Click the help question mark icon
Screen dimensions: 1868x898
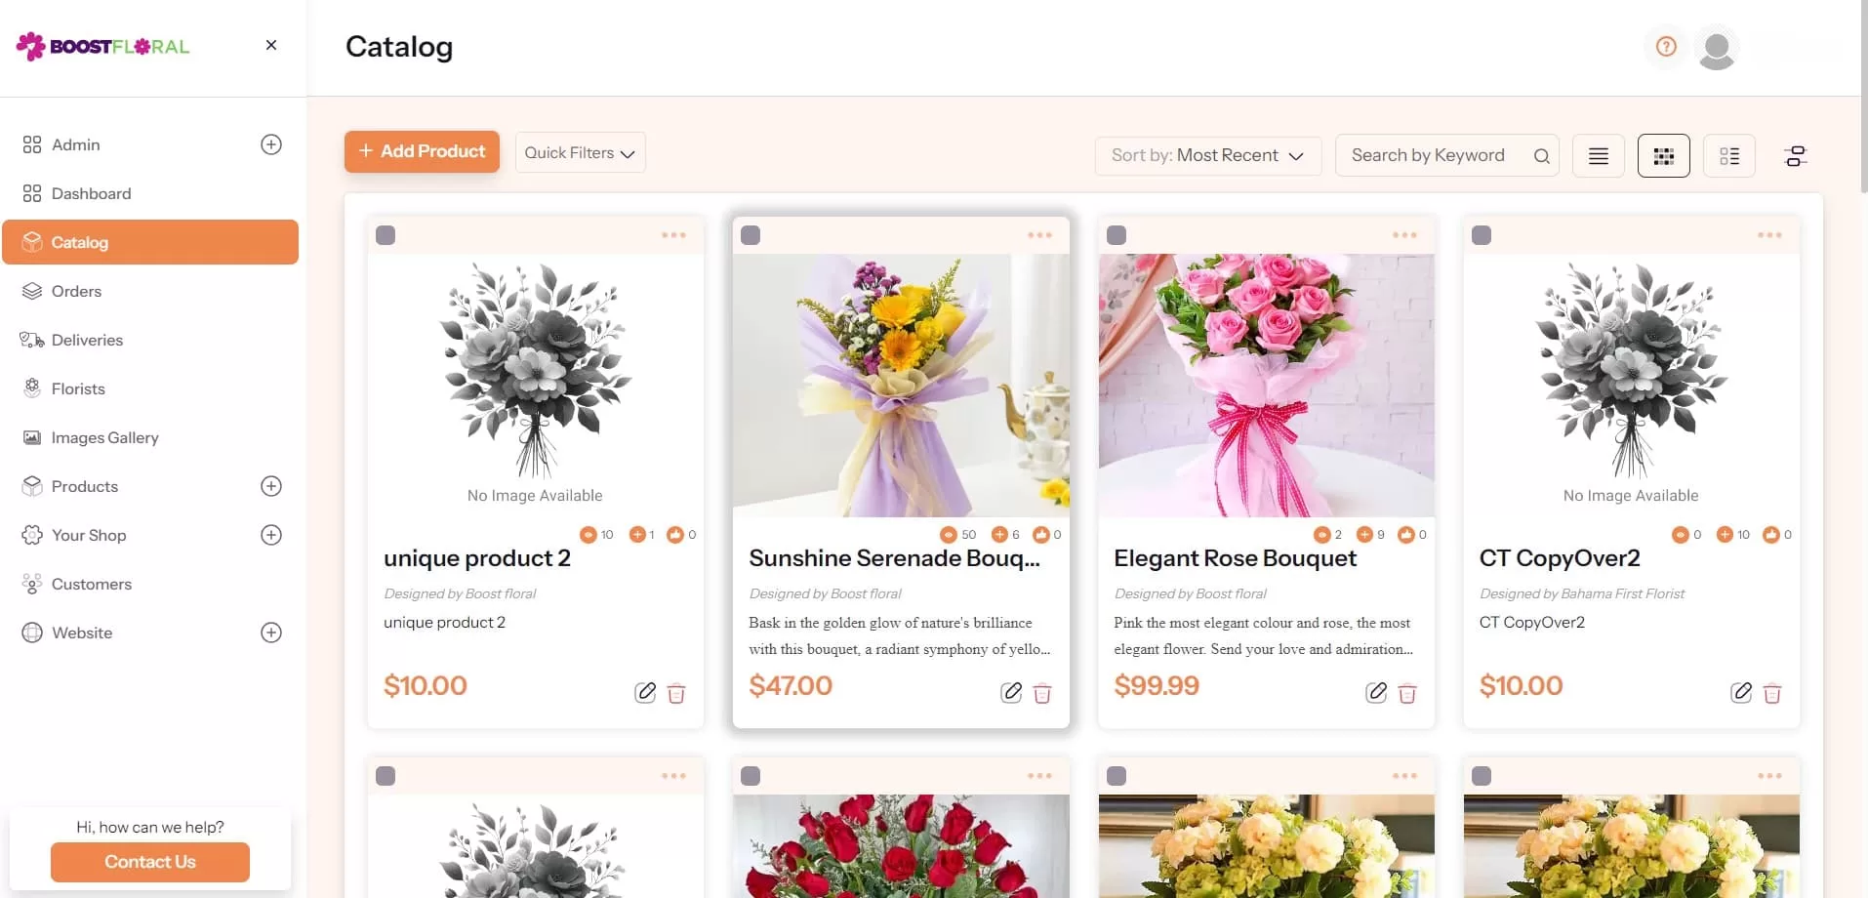click(1666, 47)
